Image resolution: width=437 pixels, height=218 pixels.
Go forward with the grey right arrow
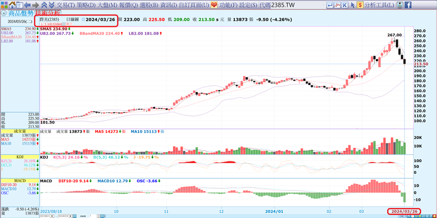click(35, 4)
